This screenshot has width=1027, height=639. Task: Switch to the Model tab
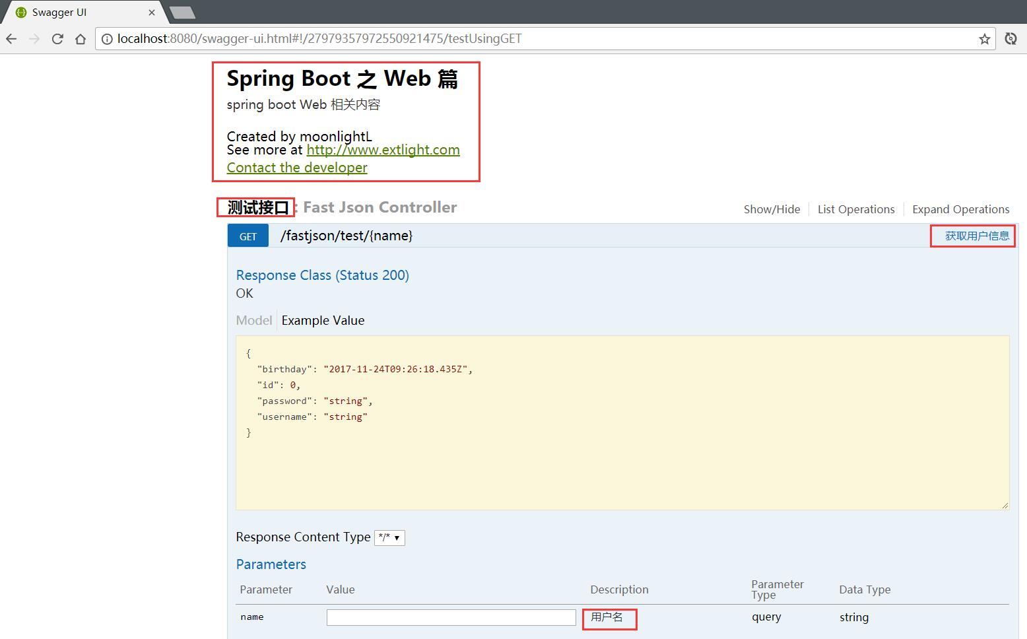[x=254, y=320]
